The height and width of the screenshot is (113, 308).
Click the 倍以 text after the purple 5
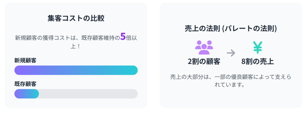[x=131, y=38]
